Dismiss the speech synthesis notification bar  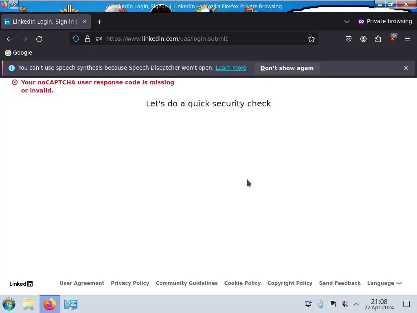(x=406, y=68)
